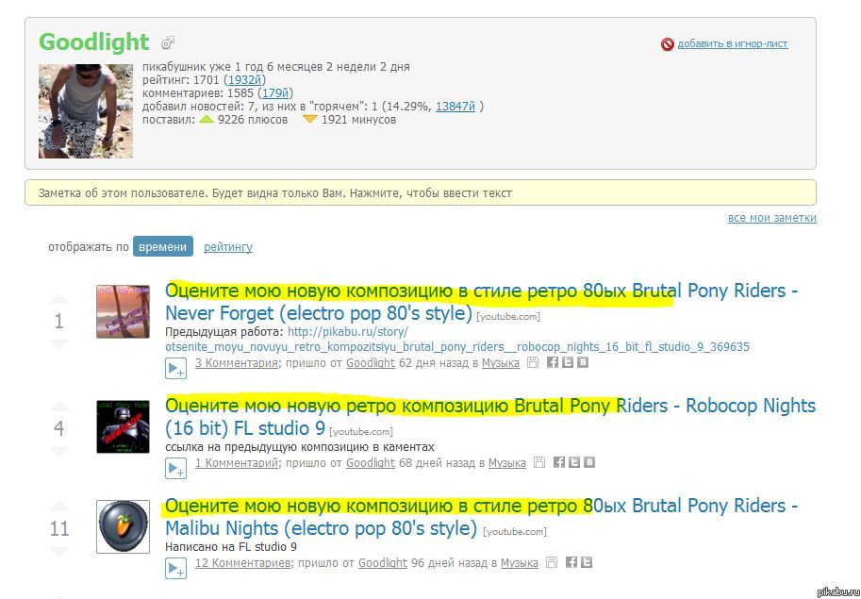This screenshot has height=599, width=861.
Task: Upvote the Malibu Nights post
Action: (x=58, y=507)
